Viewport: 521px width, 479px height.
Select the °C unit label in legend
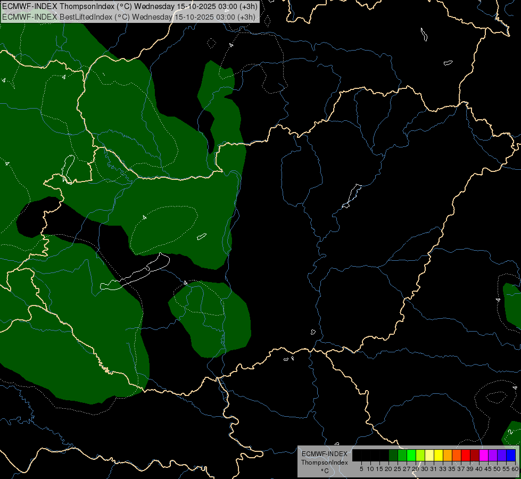click(x=324, y=470)
